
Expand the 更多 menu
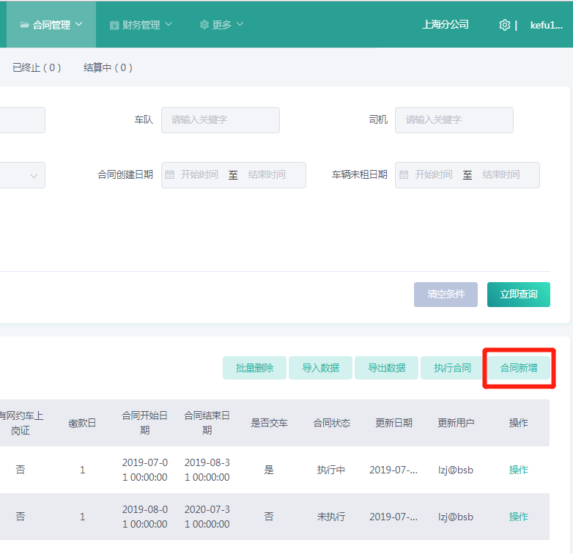pyautogui.click(x=221, y=25)
